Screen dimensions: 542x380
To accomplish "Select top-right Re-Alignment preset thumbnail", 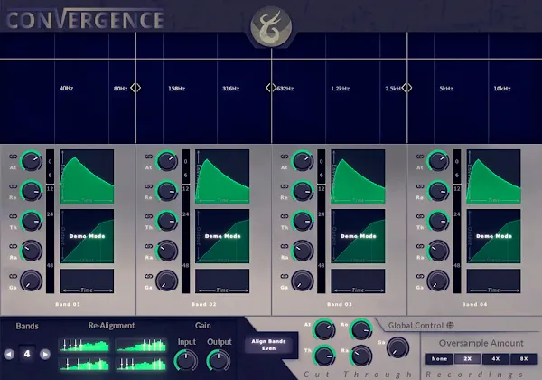I will click(x=141, y=345).
